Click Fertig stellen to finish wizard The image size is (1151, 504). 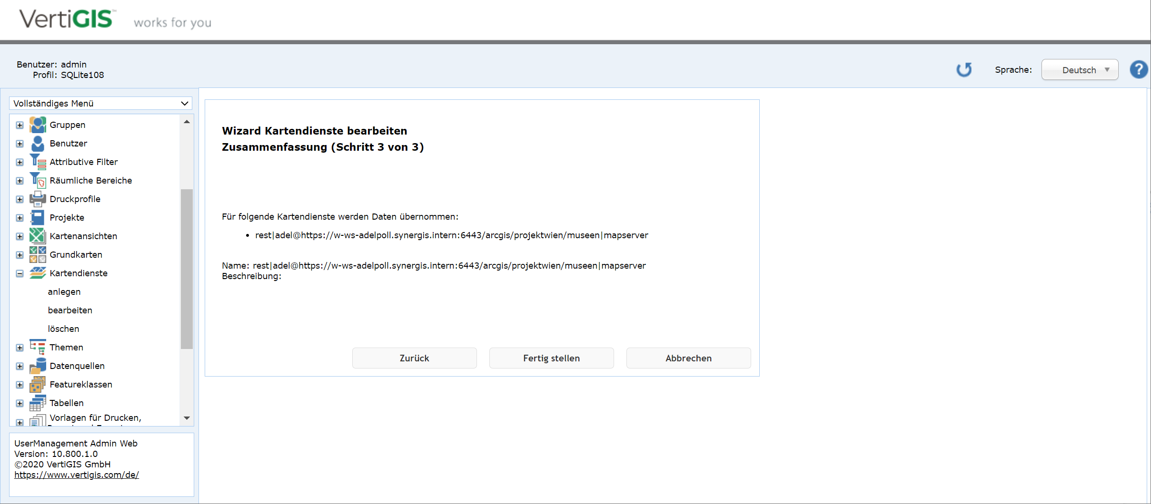552,358
